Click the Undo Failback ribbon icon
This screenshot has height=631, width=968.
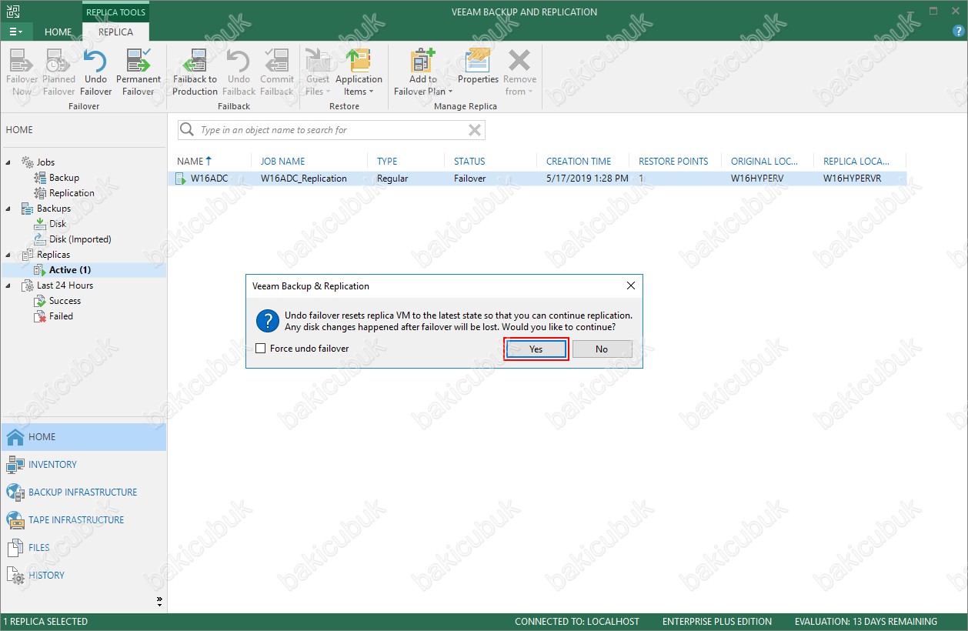[x=239, y=72]
